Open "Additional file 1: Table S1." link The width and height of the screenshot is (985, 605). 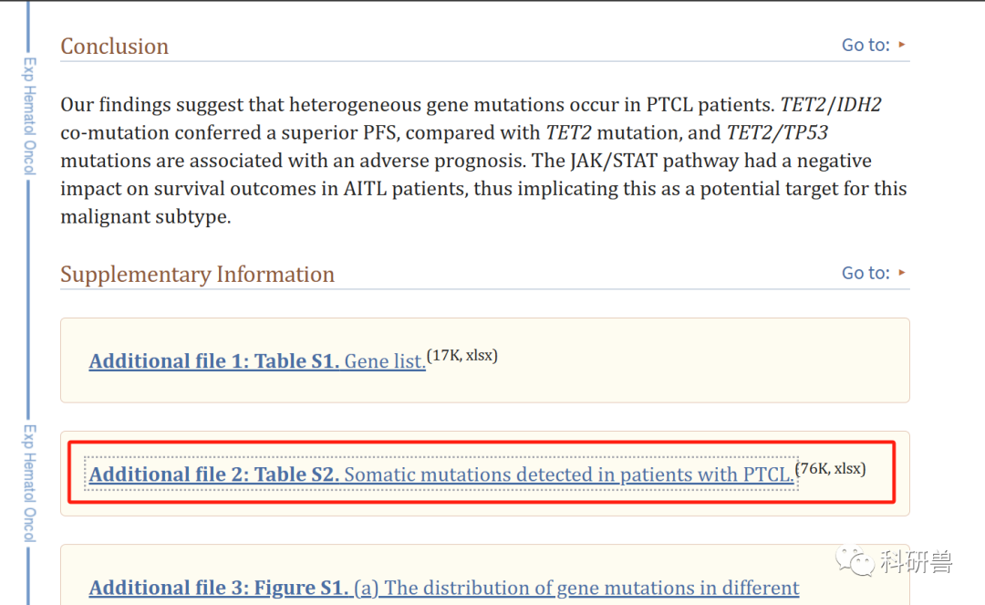point(214,361)
